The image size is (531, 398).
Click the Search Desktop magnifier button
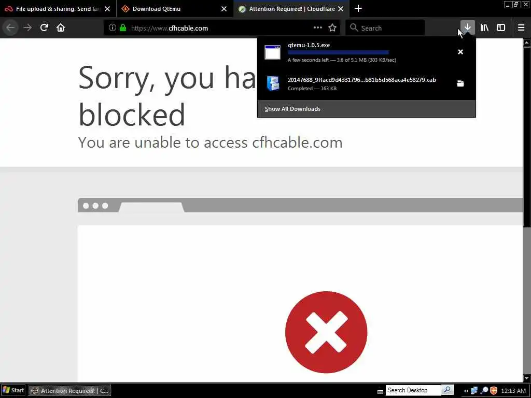pos(447,390)
